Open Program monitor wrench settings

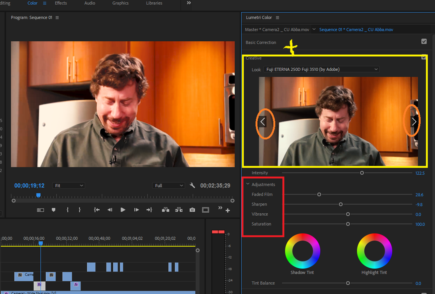192,185
